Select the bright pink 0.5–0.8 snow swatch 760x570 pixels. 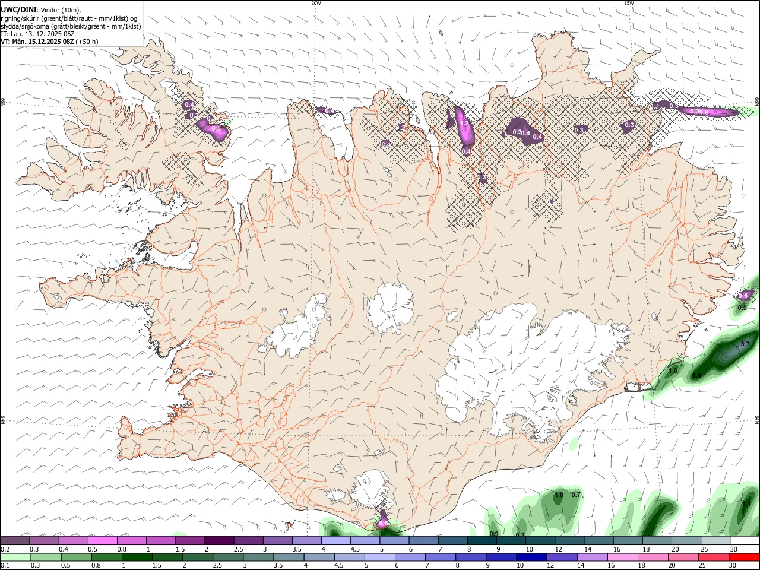(102, 541)
